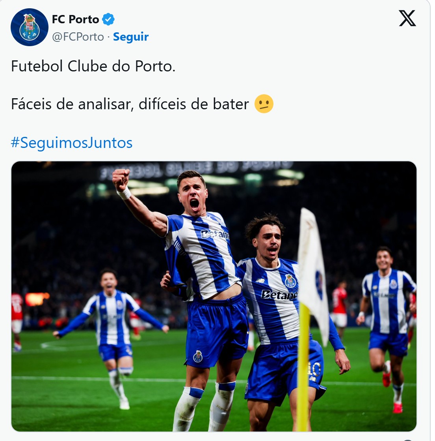435x441 pixels.
Task: Open the @FCPorto handle link
Action: click(78, 37)
